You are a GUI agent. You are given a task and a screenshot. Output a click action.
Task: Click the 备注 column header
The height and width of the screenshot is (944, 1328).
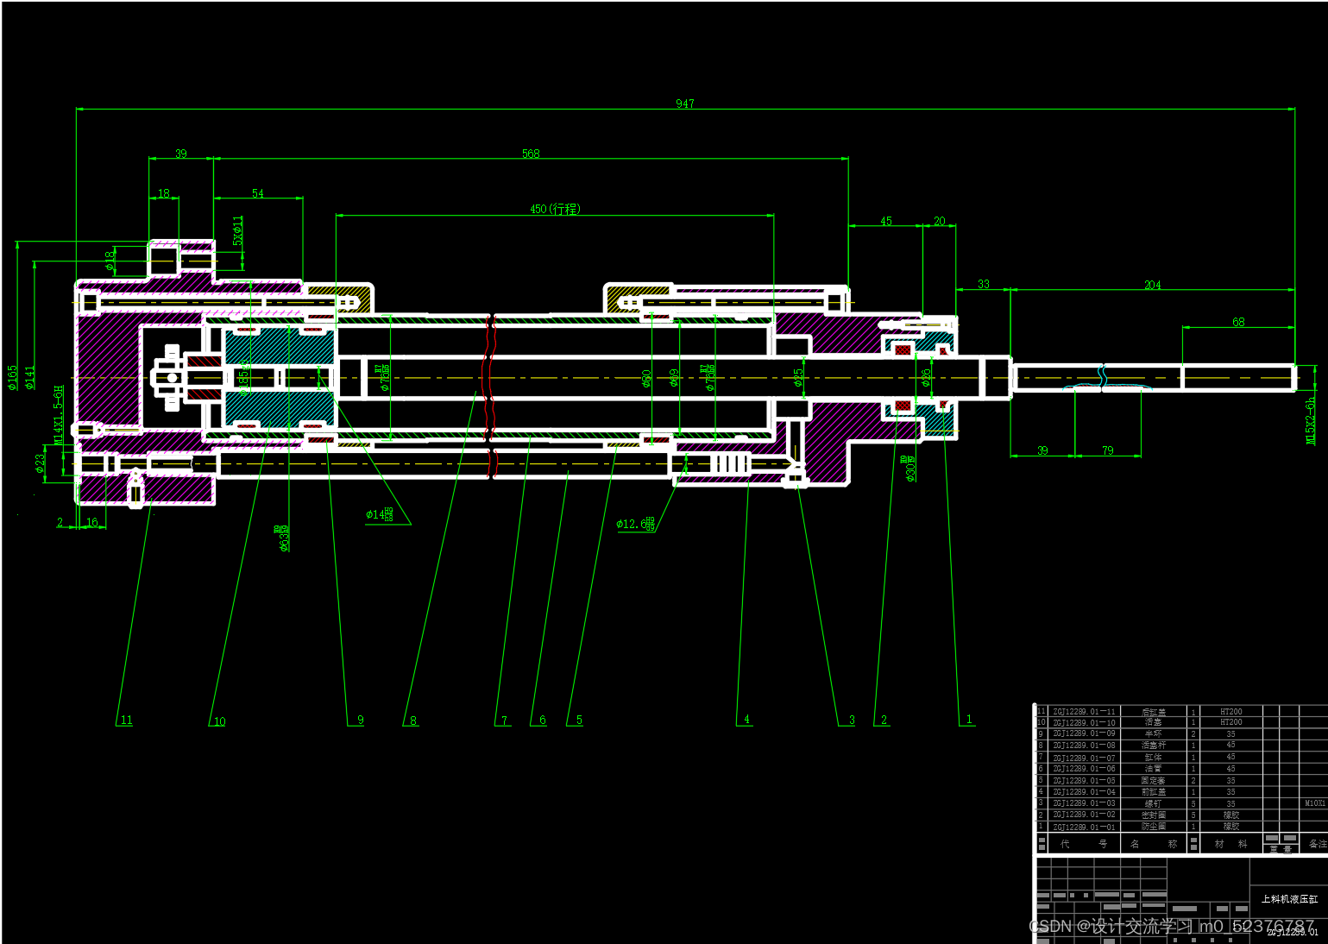point(1317,844)
